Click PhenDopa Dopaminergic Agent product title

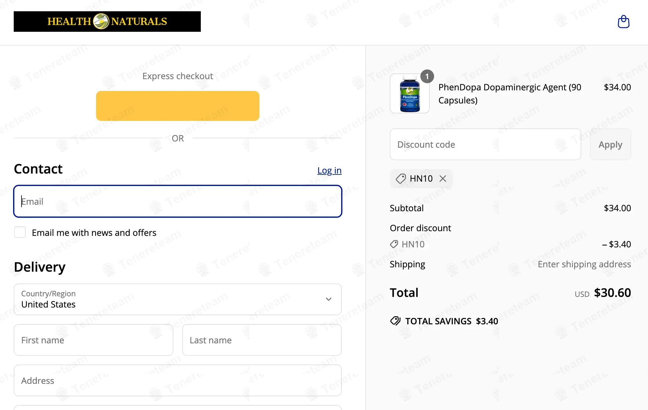point(510,94)
